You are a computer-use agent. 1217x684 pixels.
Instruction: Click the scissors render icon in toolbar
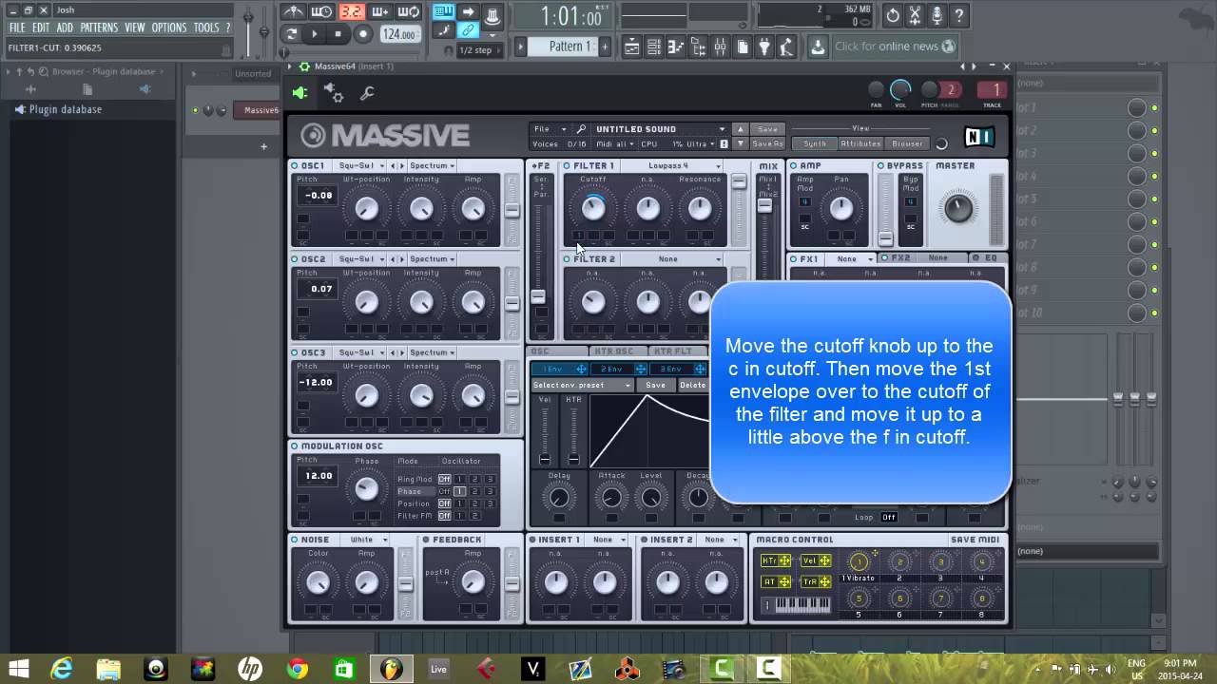click(x=915, y=14)
